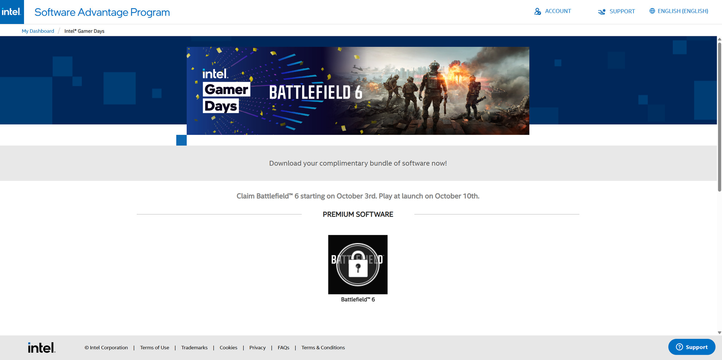Open Terms & Conditions footer link
This screenshot has width=722, height=360.
323,348
